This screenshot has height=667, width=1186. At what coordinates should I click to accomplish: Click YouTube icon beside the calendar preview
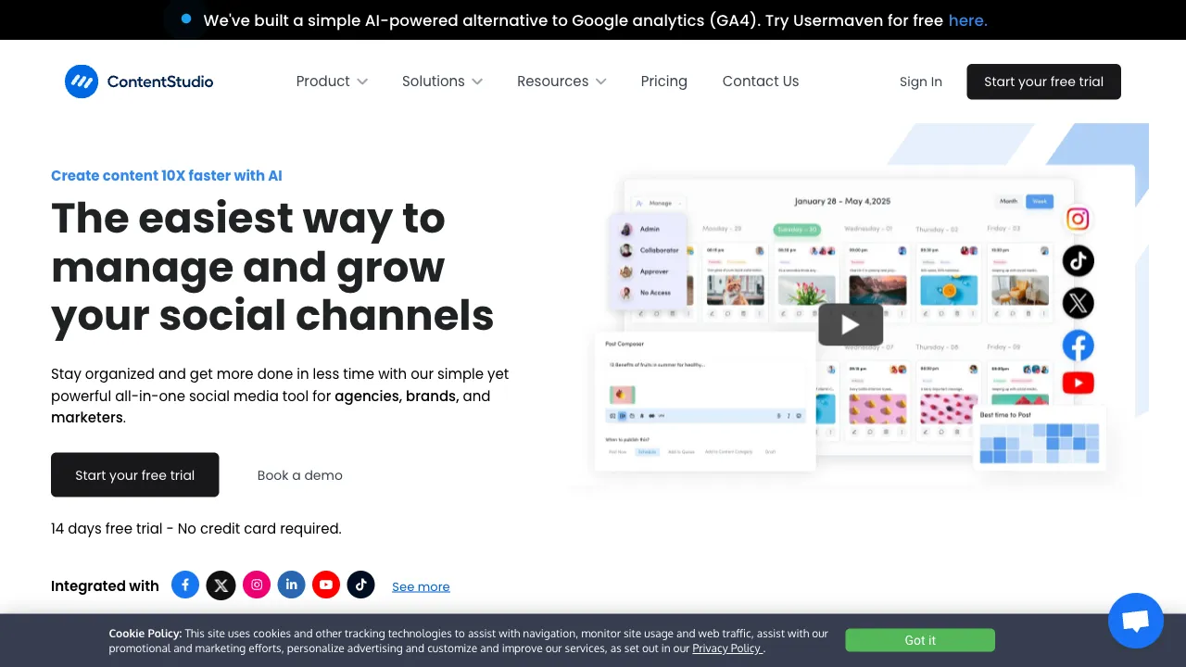click(x=1078, y=383)
